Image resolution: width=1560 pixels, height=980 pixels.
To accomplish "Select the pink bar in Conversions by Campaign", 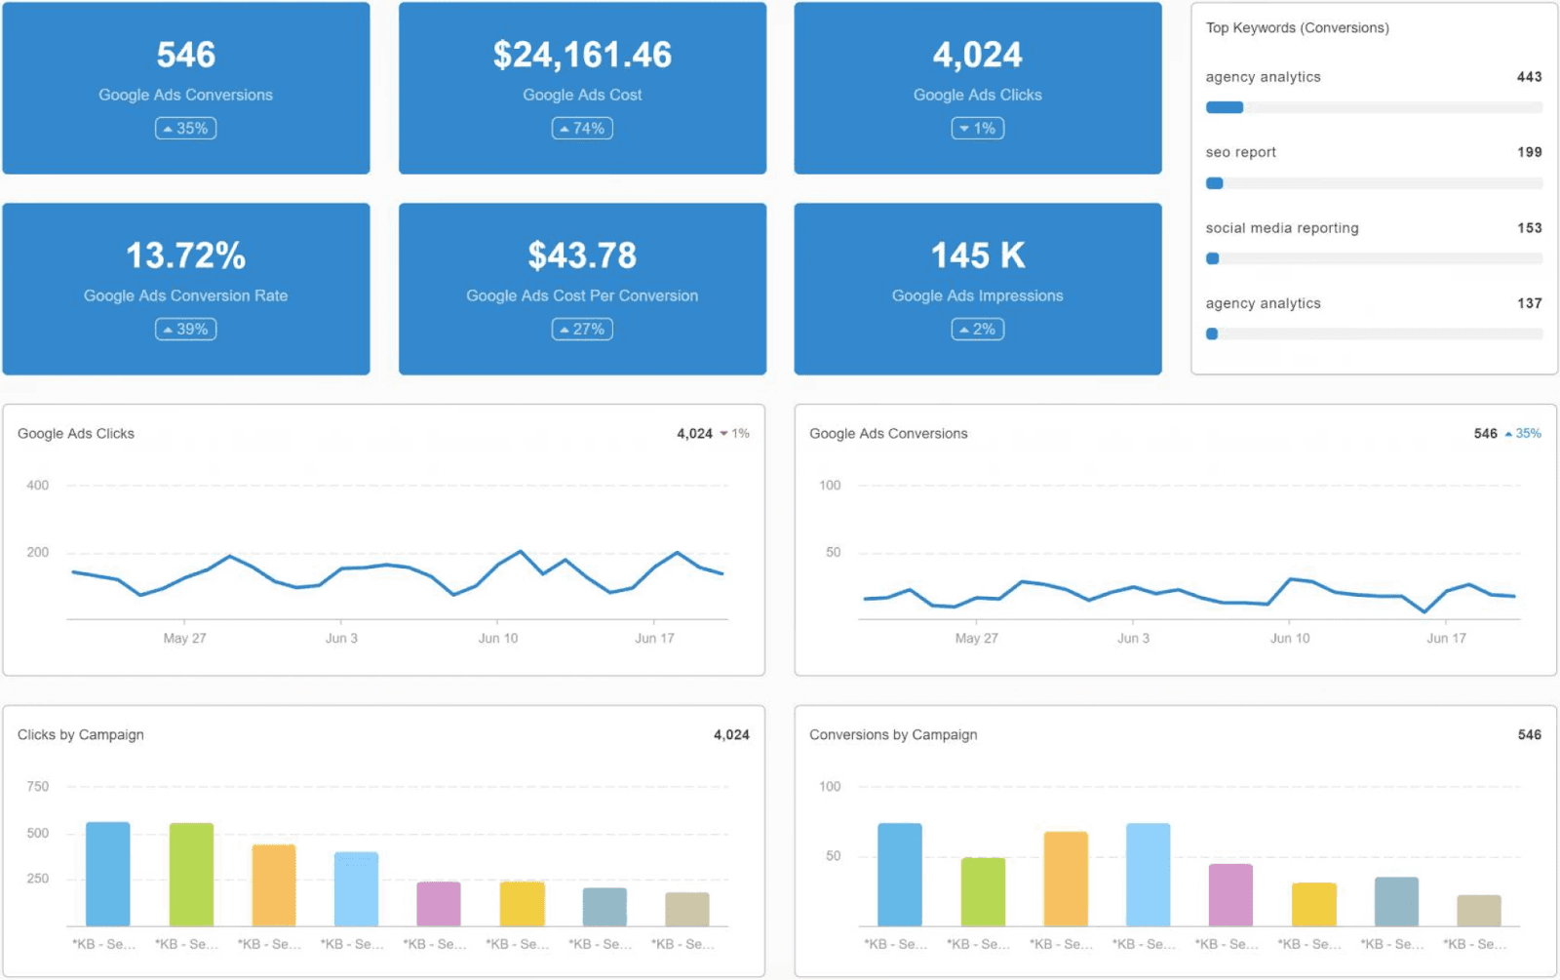I will click(1230, 895).
